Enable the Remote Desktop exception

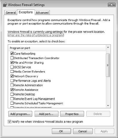point(12,94)
